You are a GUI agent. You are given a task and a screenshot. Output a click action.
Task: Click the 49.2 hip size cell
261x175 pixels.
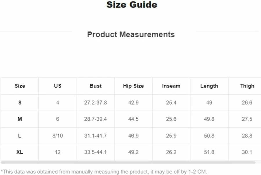point(133,152)
